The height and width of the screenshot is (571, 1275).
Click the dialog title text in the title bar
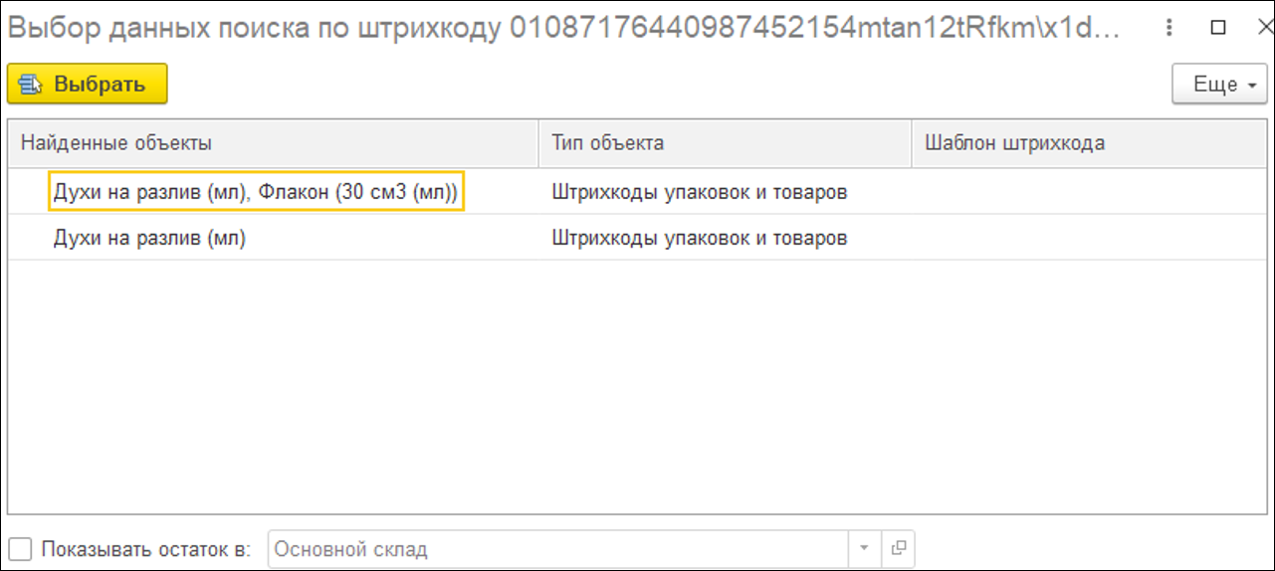(x=557, y=28)
